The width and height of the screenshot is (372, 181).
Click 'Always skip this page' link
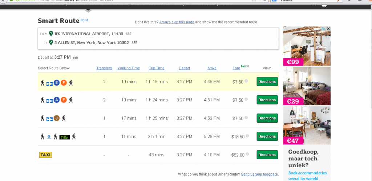click(x=177, y=22)
